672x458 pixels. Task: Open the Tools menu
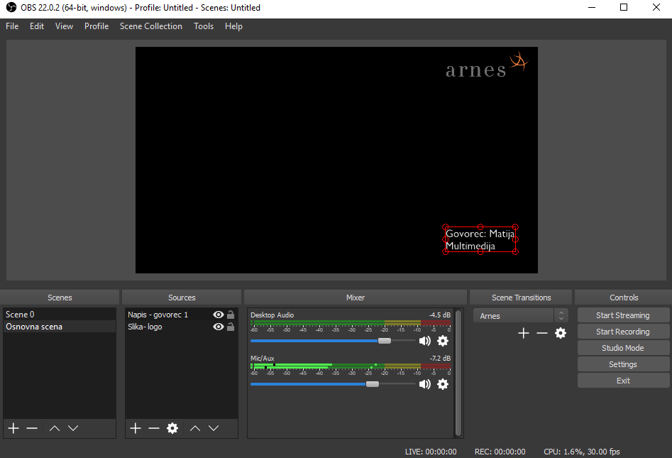pos(204,26)
